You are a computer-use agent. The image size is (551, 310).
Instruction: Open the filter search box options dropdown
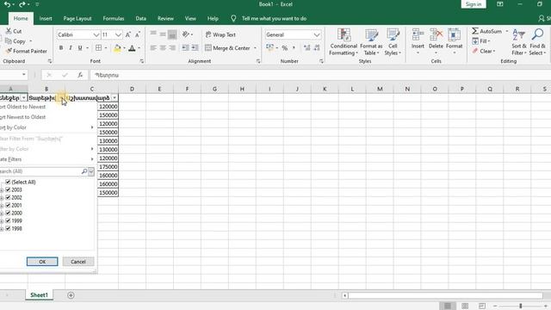tap(91, 171)
